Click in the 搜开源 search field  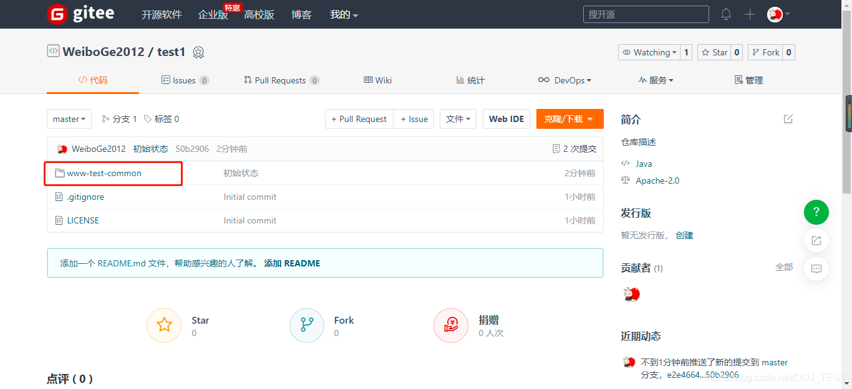click(x=646, y=14)
